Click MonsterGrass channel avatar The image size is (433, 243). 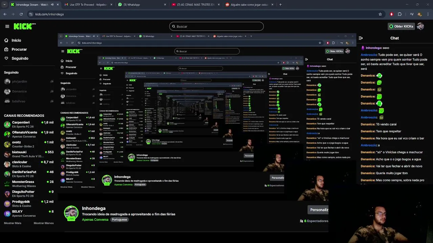tap(7, 184)
